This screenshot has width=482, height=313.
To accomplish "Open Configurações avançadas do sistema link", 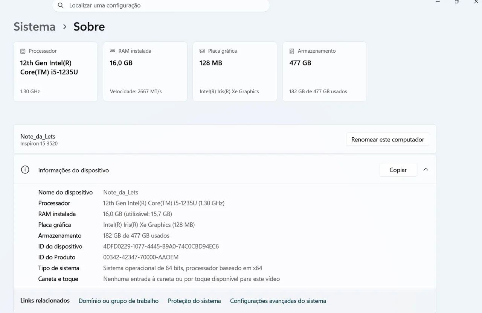I will click(278, 301).
